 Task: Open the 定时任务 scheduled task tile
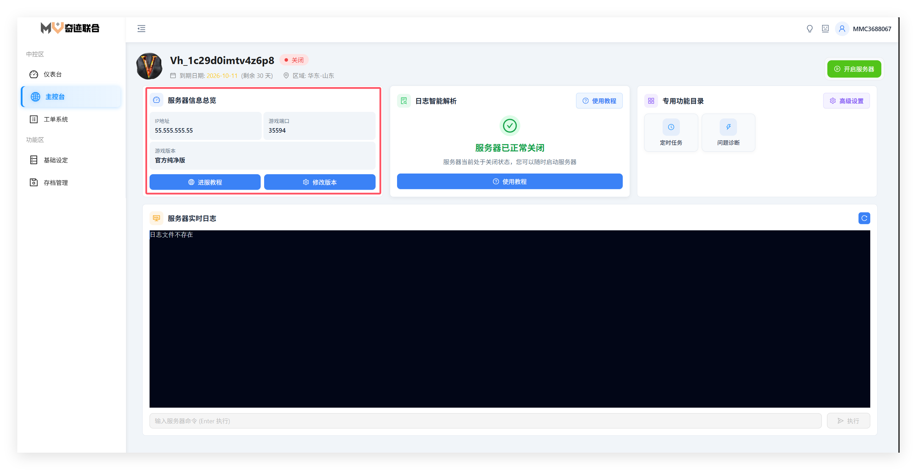point(671,133)
